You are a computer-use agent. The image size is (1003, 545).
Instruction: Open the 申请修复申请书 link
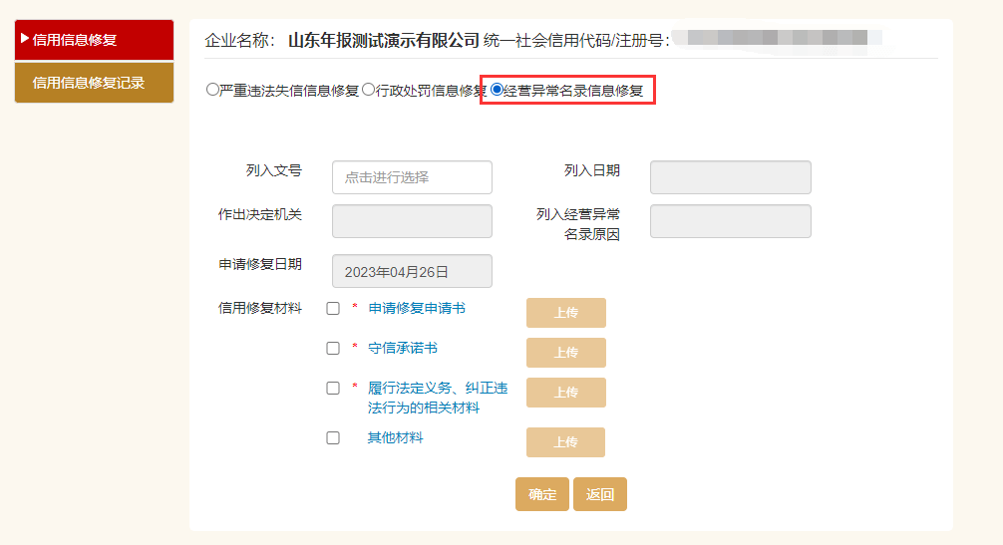click(x=417, y=309)
